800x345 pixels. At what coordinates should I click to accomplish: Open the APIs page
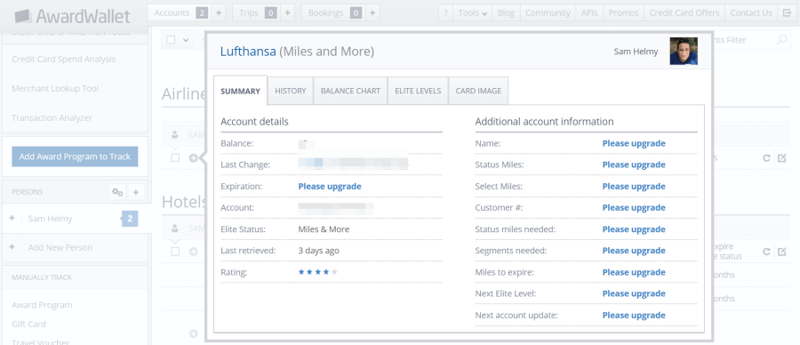pyautogui.click(x=589, y=12)
